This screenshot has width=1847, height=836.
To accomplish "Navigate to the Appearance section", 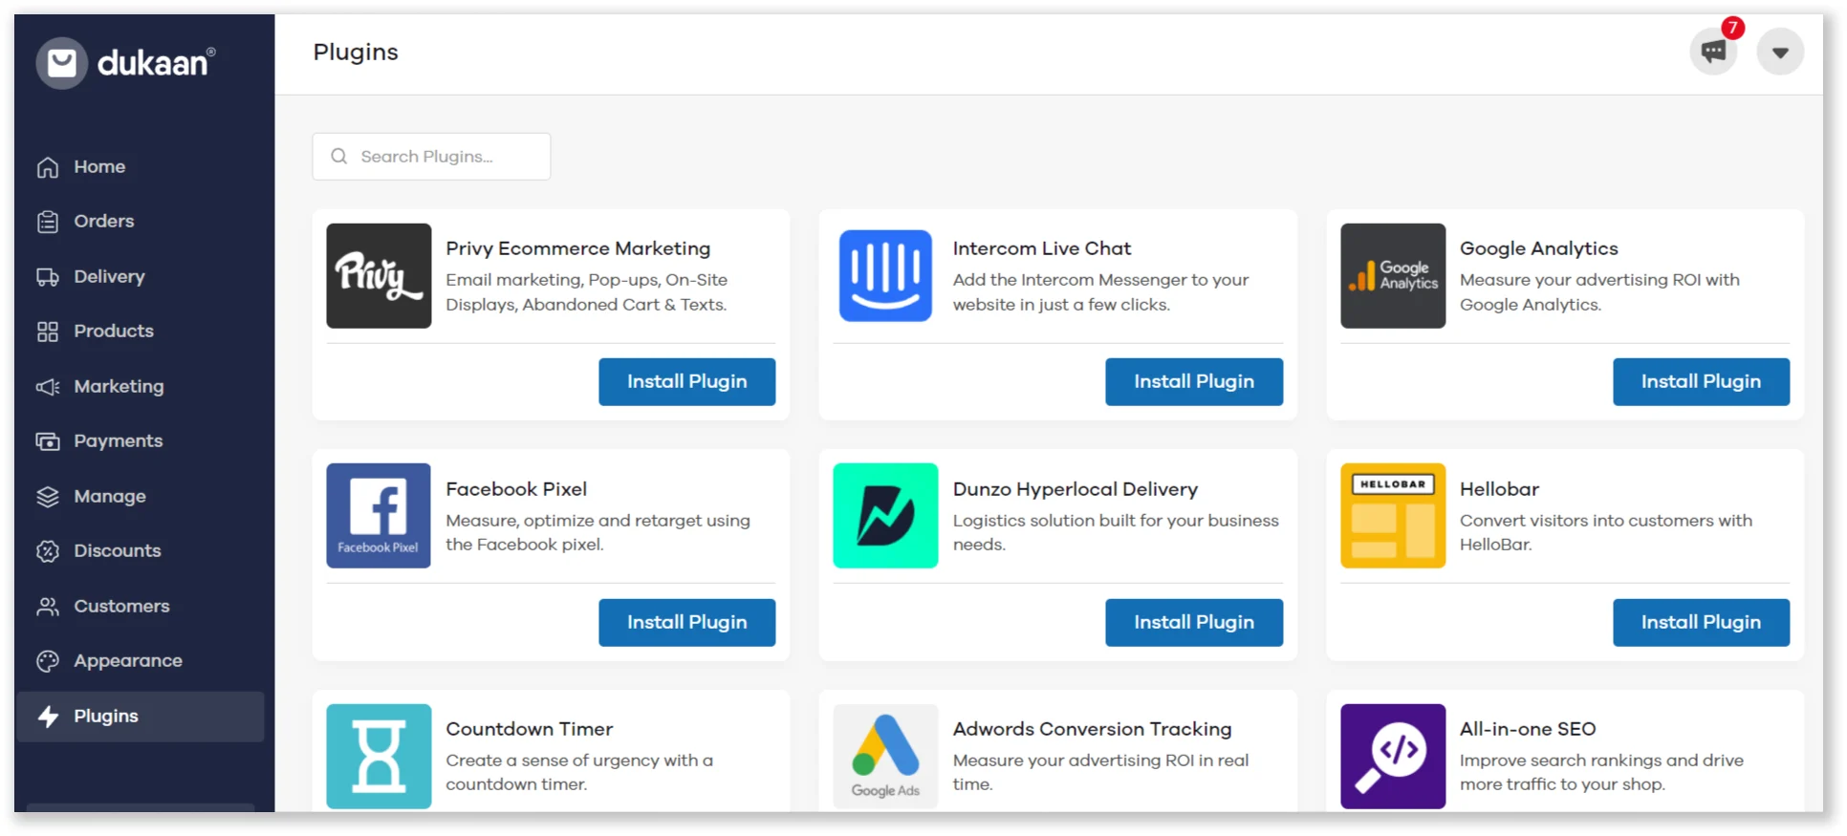I will (x=127, y=661).
